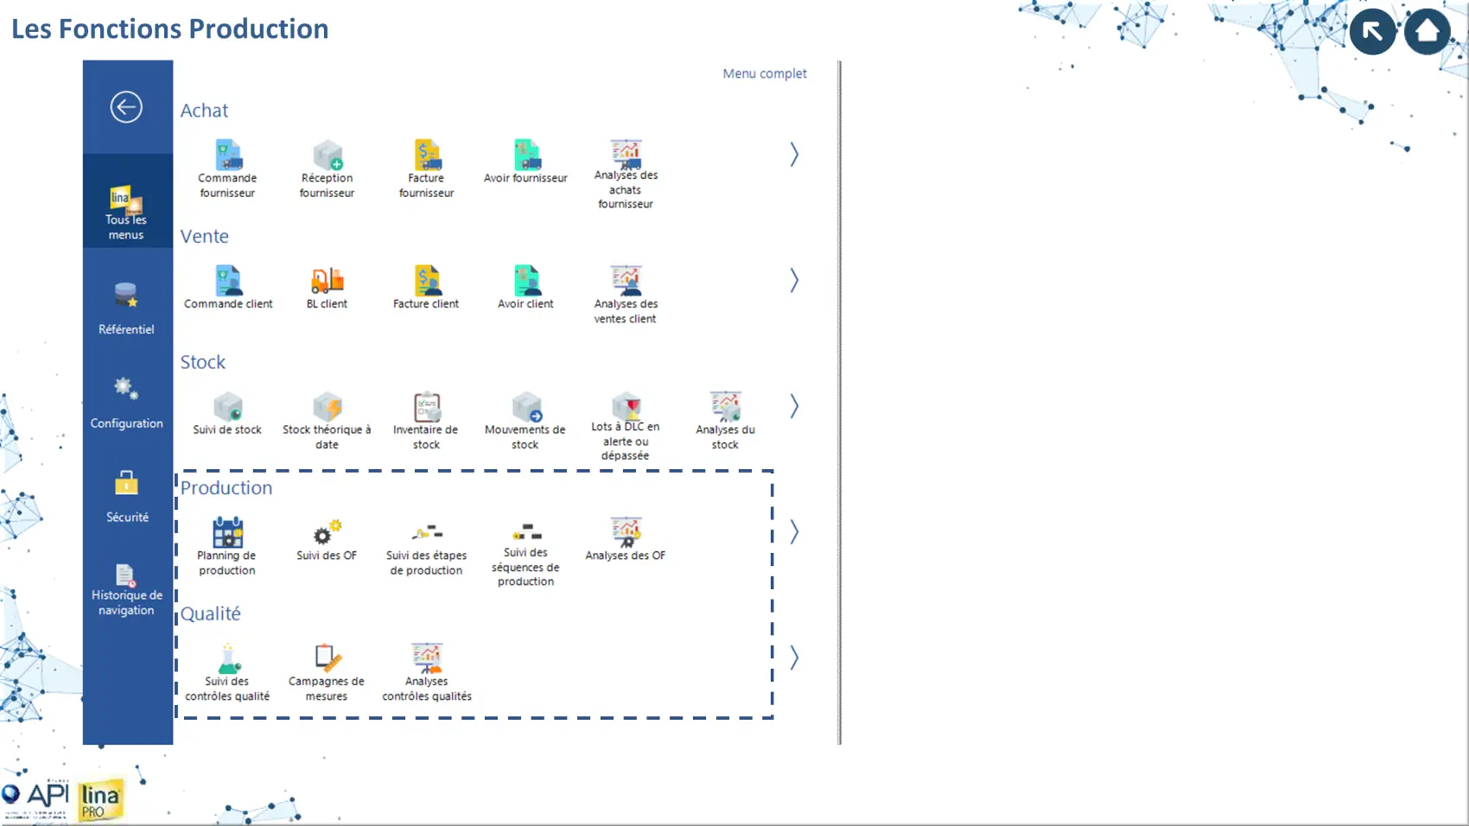Open Planning de production calendar icon
This screenshot has width=1469, height=826.
click(x=227, y=533)
